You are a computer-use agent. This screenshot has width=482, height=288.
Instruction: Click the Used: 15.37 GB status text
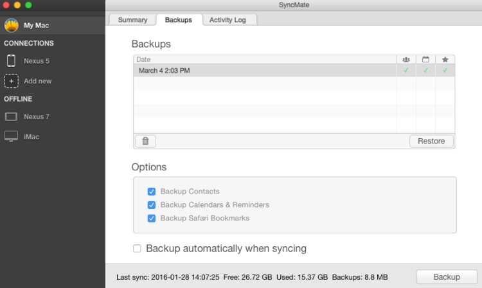pos(302,277)
